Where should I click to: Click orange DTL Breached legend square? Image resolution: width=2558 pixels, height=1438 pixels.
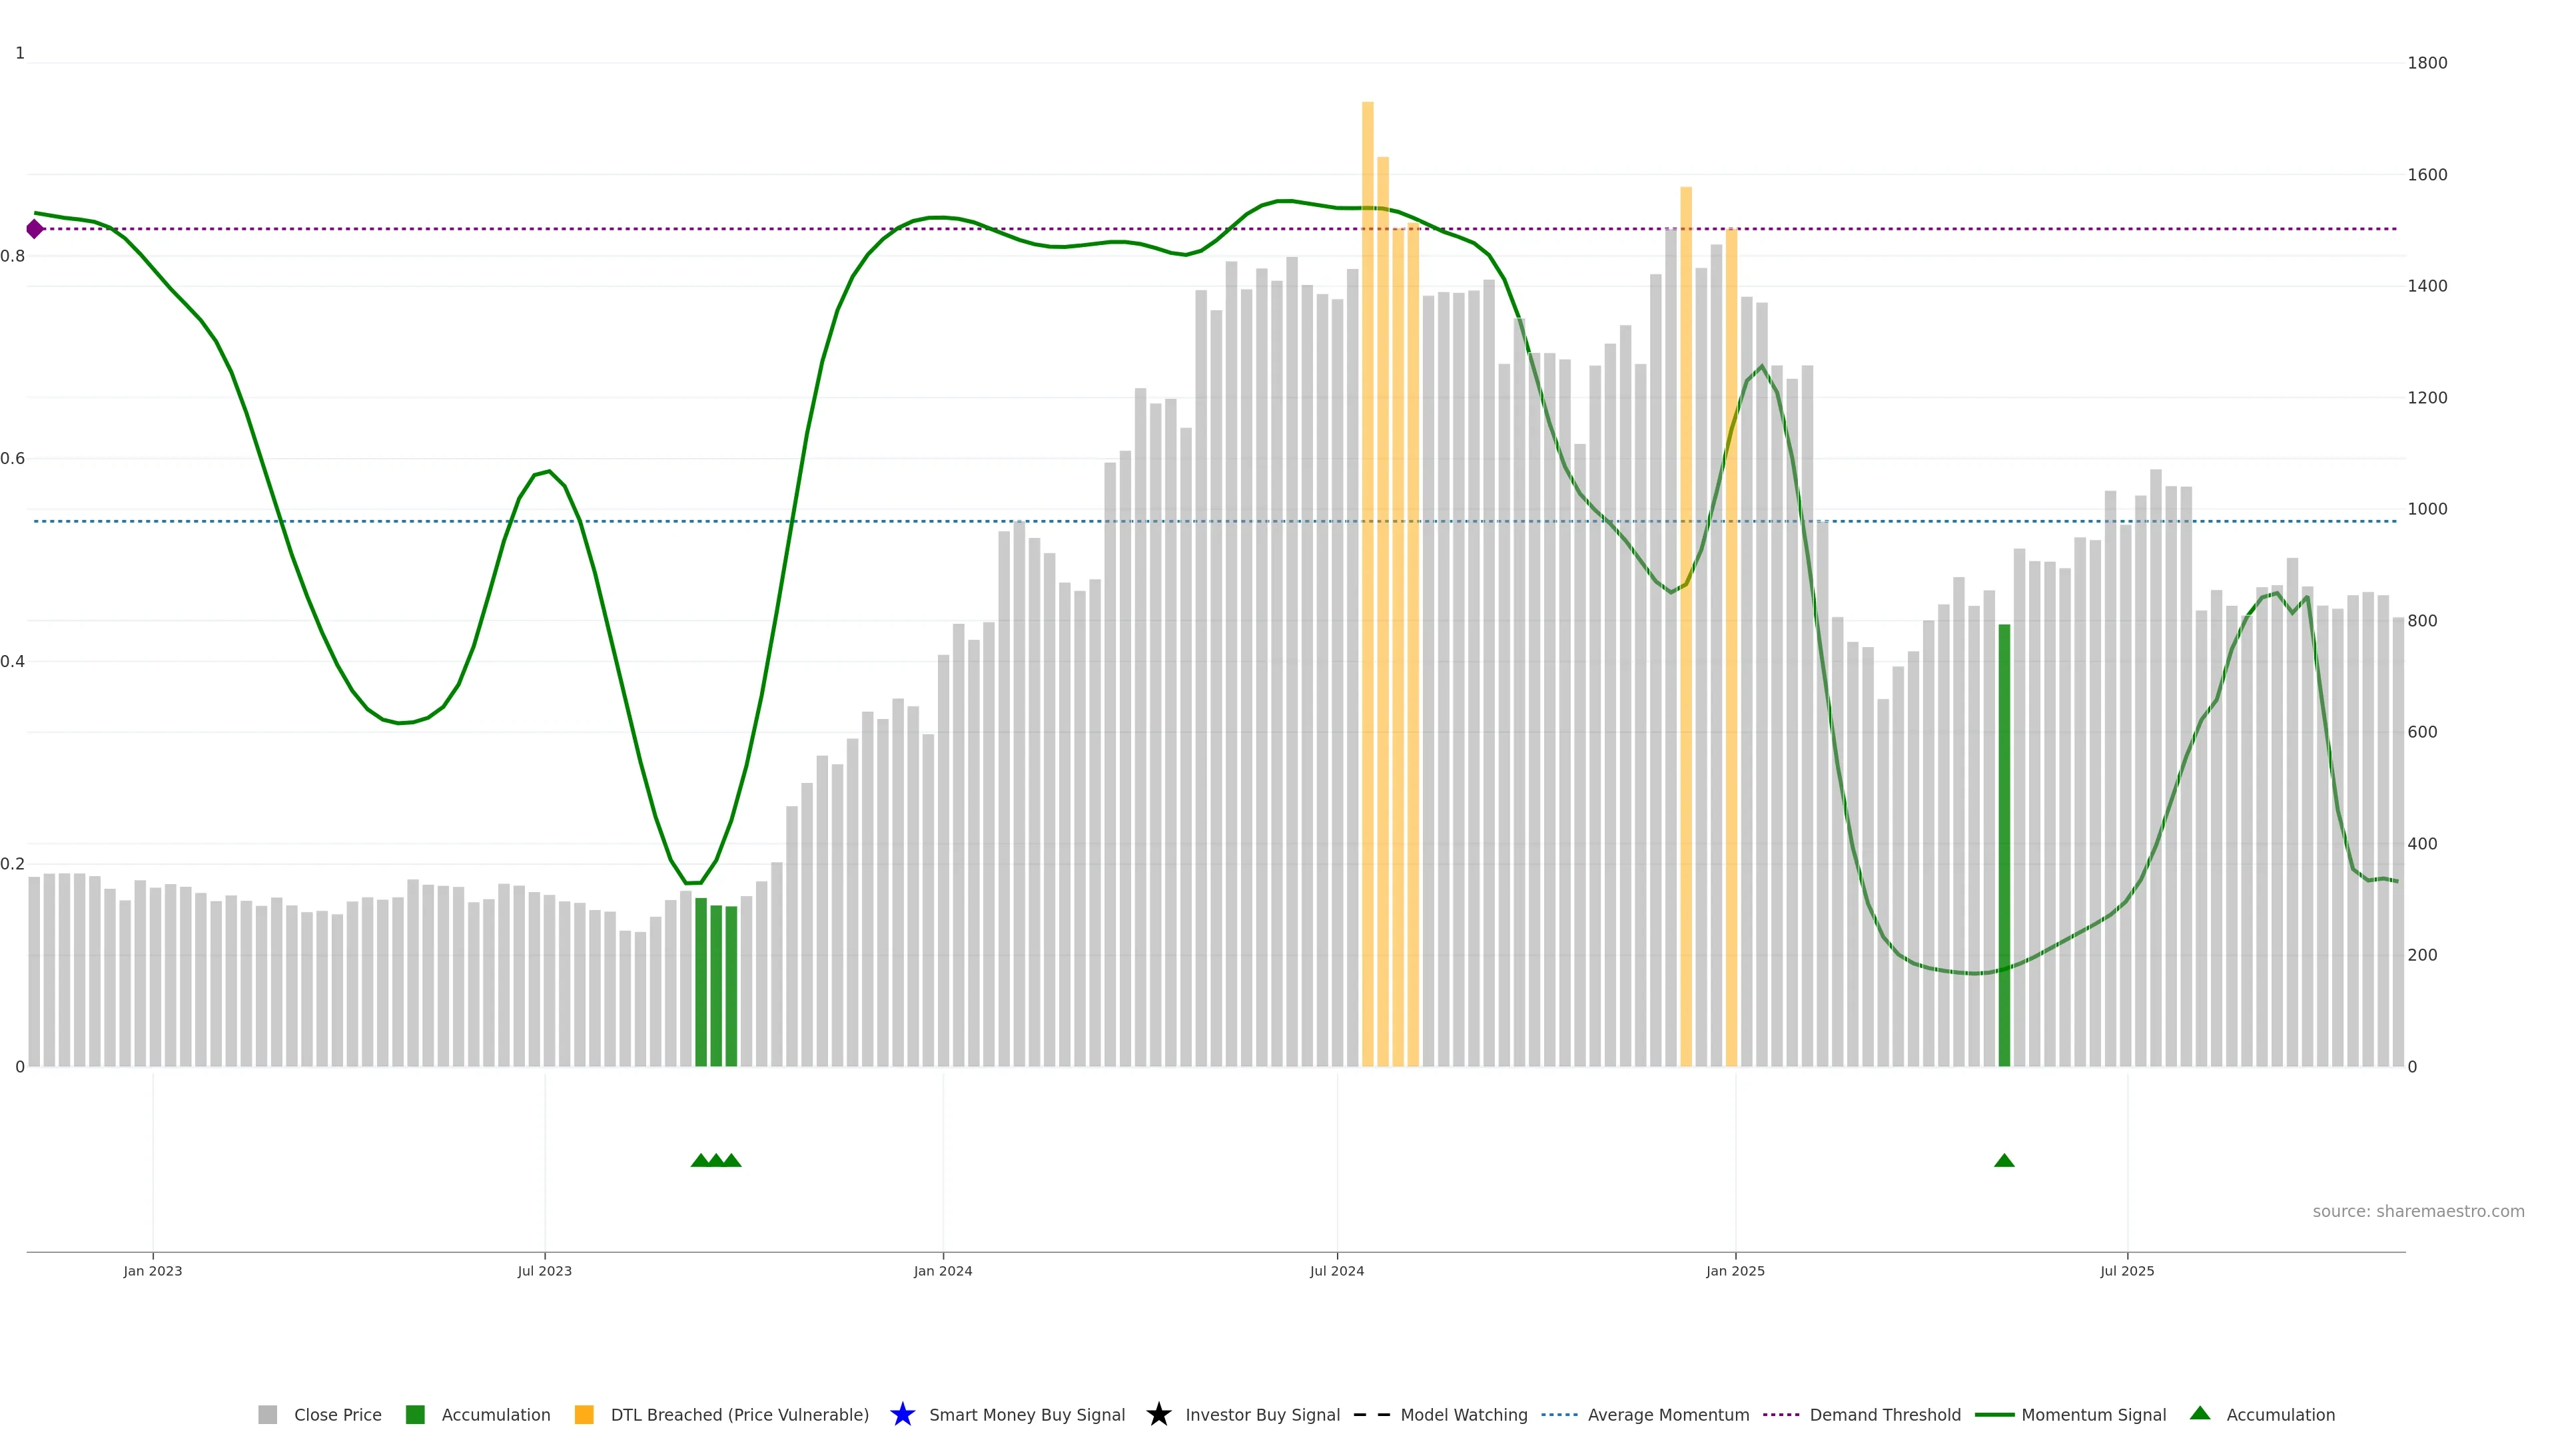pyautogui.click(x=584, y=1414)
